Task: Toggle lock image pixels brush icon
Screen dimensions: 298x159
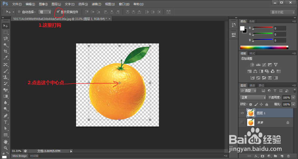Action: [256, 104]
